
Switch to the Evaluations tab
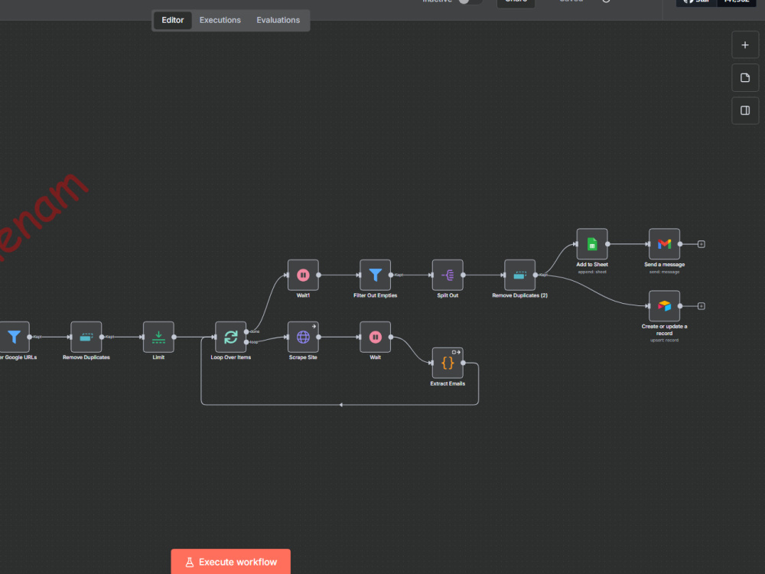coord(278,20)
